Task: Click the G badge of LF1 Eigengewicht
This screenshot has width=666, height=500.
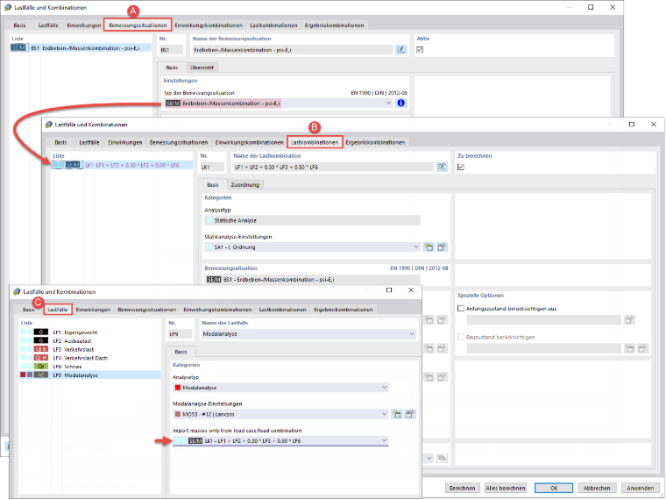Action: coord(41,332)
